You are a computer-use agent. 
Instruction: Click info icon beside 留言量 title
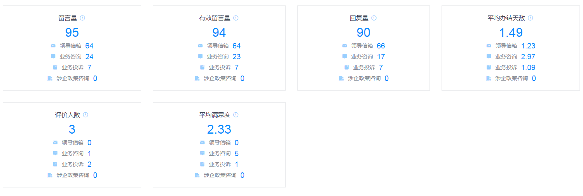[x=82, y=18]
